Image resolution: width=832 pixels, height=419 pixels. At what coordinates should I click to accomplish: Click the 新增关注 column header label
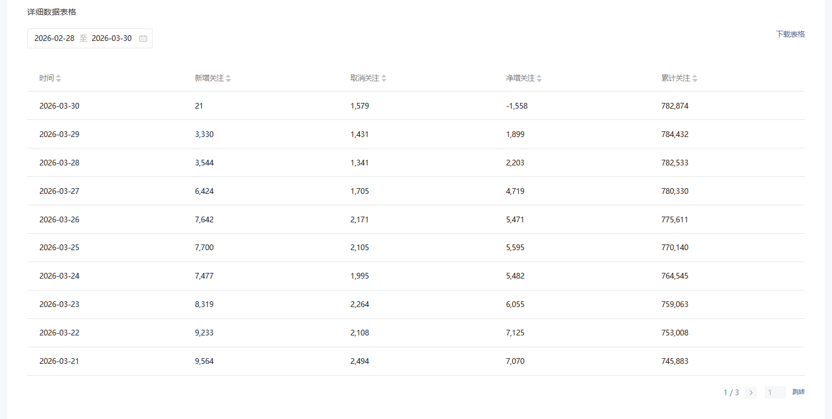[209, 78]
